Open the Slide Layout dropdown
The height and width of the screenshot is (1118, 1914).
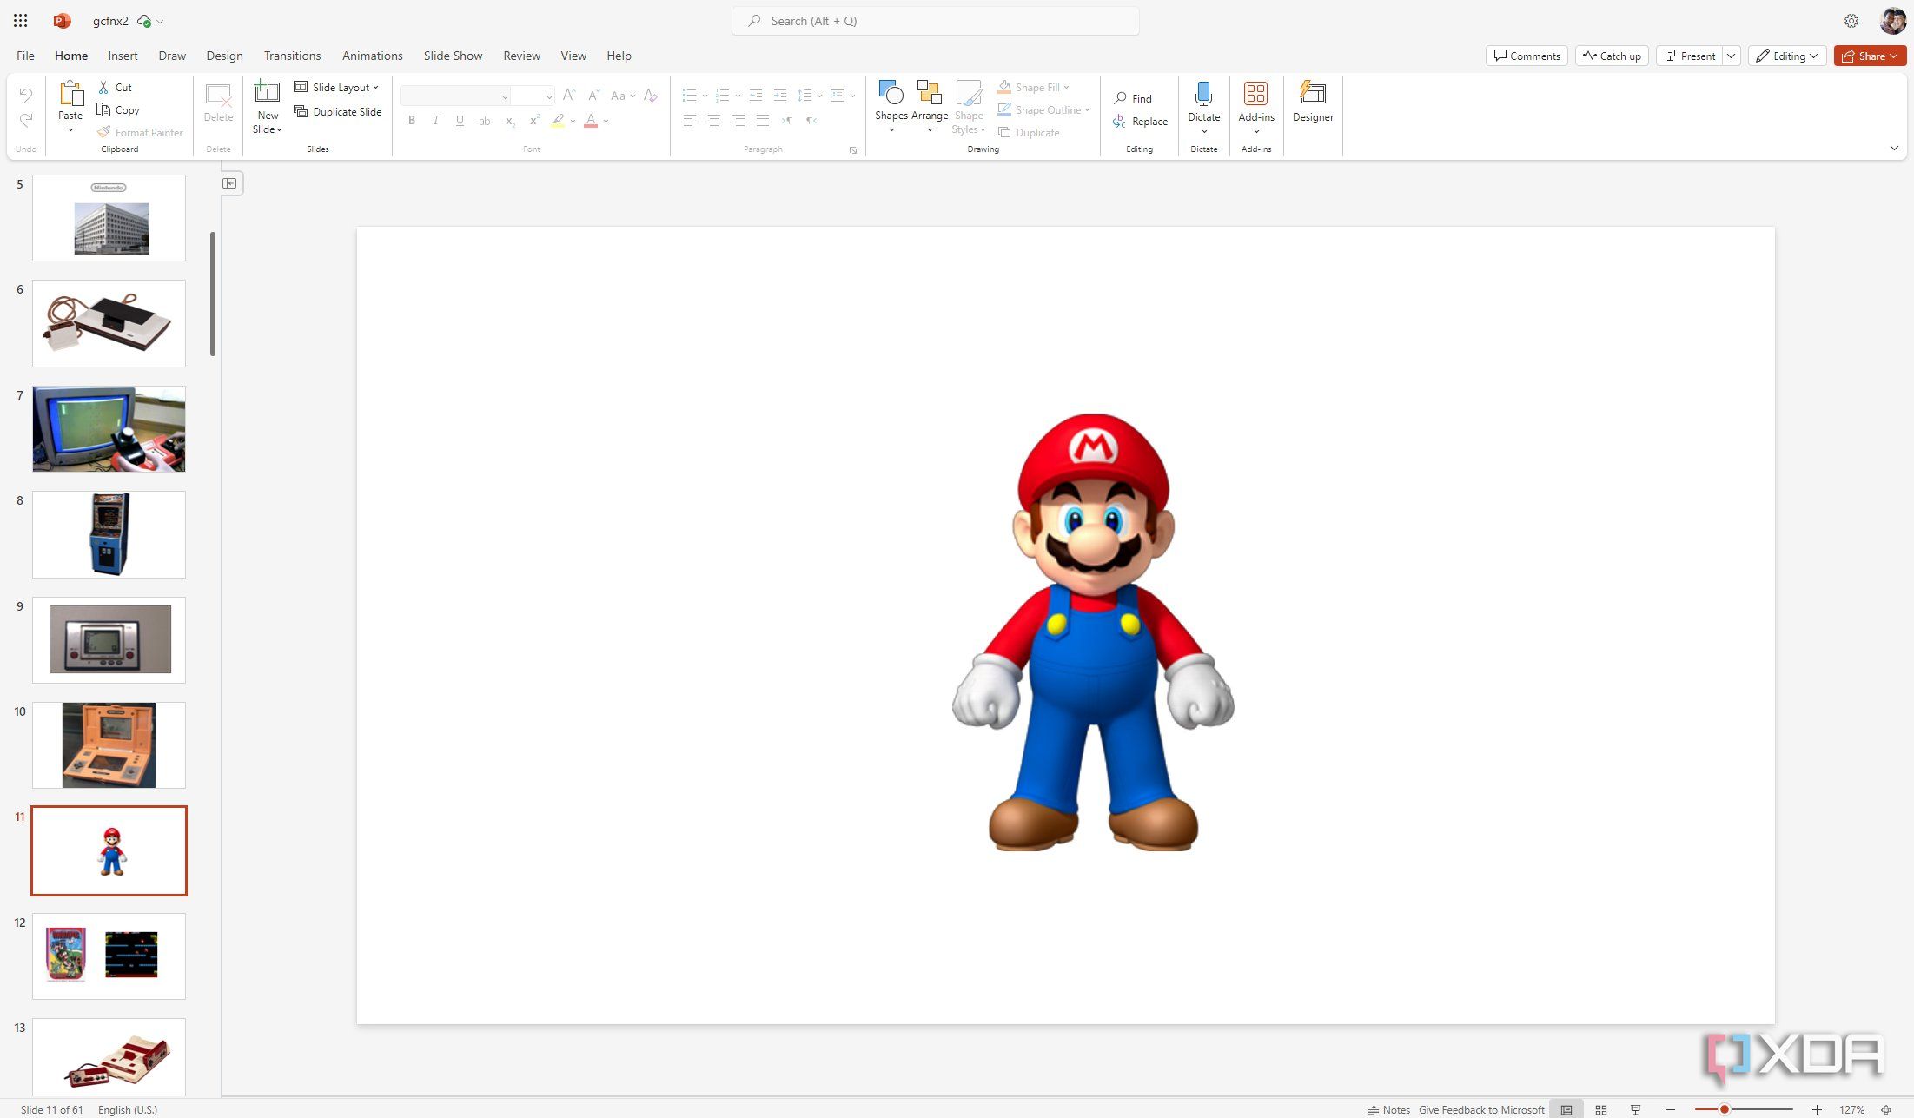click(x=336, y=87)
